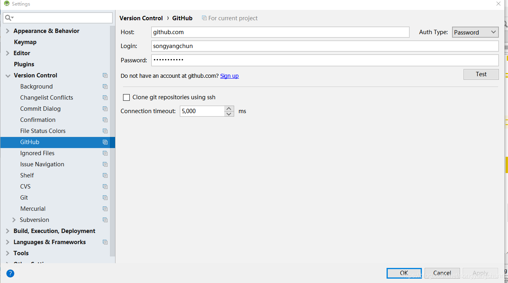Close the Settings dialog window
The height and width of the screenshot is (283, 508).
(498, 4)
